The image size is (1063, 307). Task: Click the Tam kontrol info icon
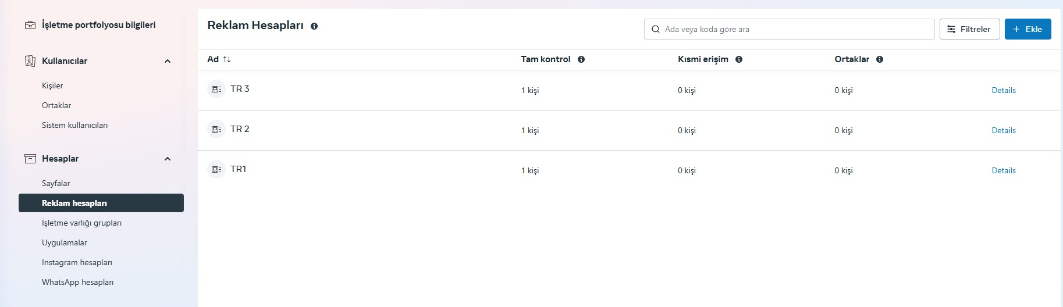tap(581, 59)
